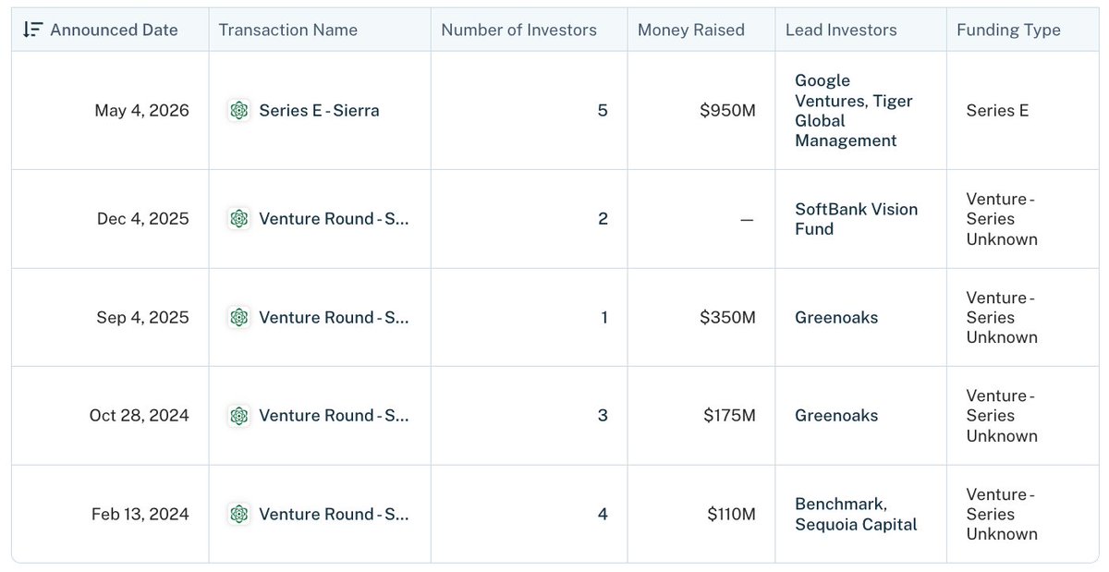The width and height of the screenshot is (1109, 572).
Task: Click the $110M money raised value
Action: pos(731,515)
